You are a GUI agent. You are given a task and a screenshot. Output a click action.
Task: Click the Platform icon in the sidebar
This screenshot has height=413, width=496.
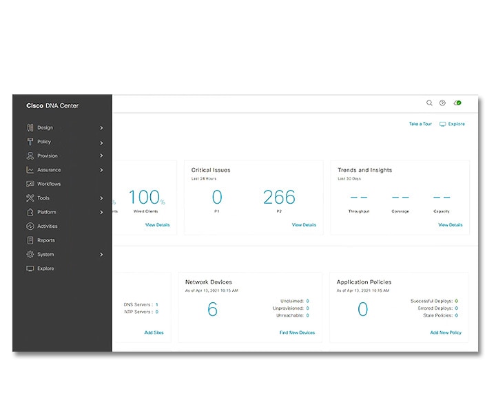pyautogui.click(x=30, y=212)
